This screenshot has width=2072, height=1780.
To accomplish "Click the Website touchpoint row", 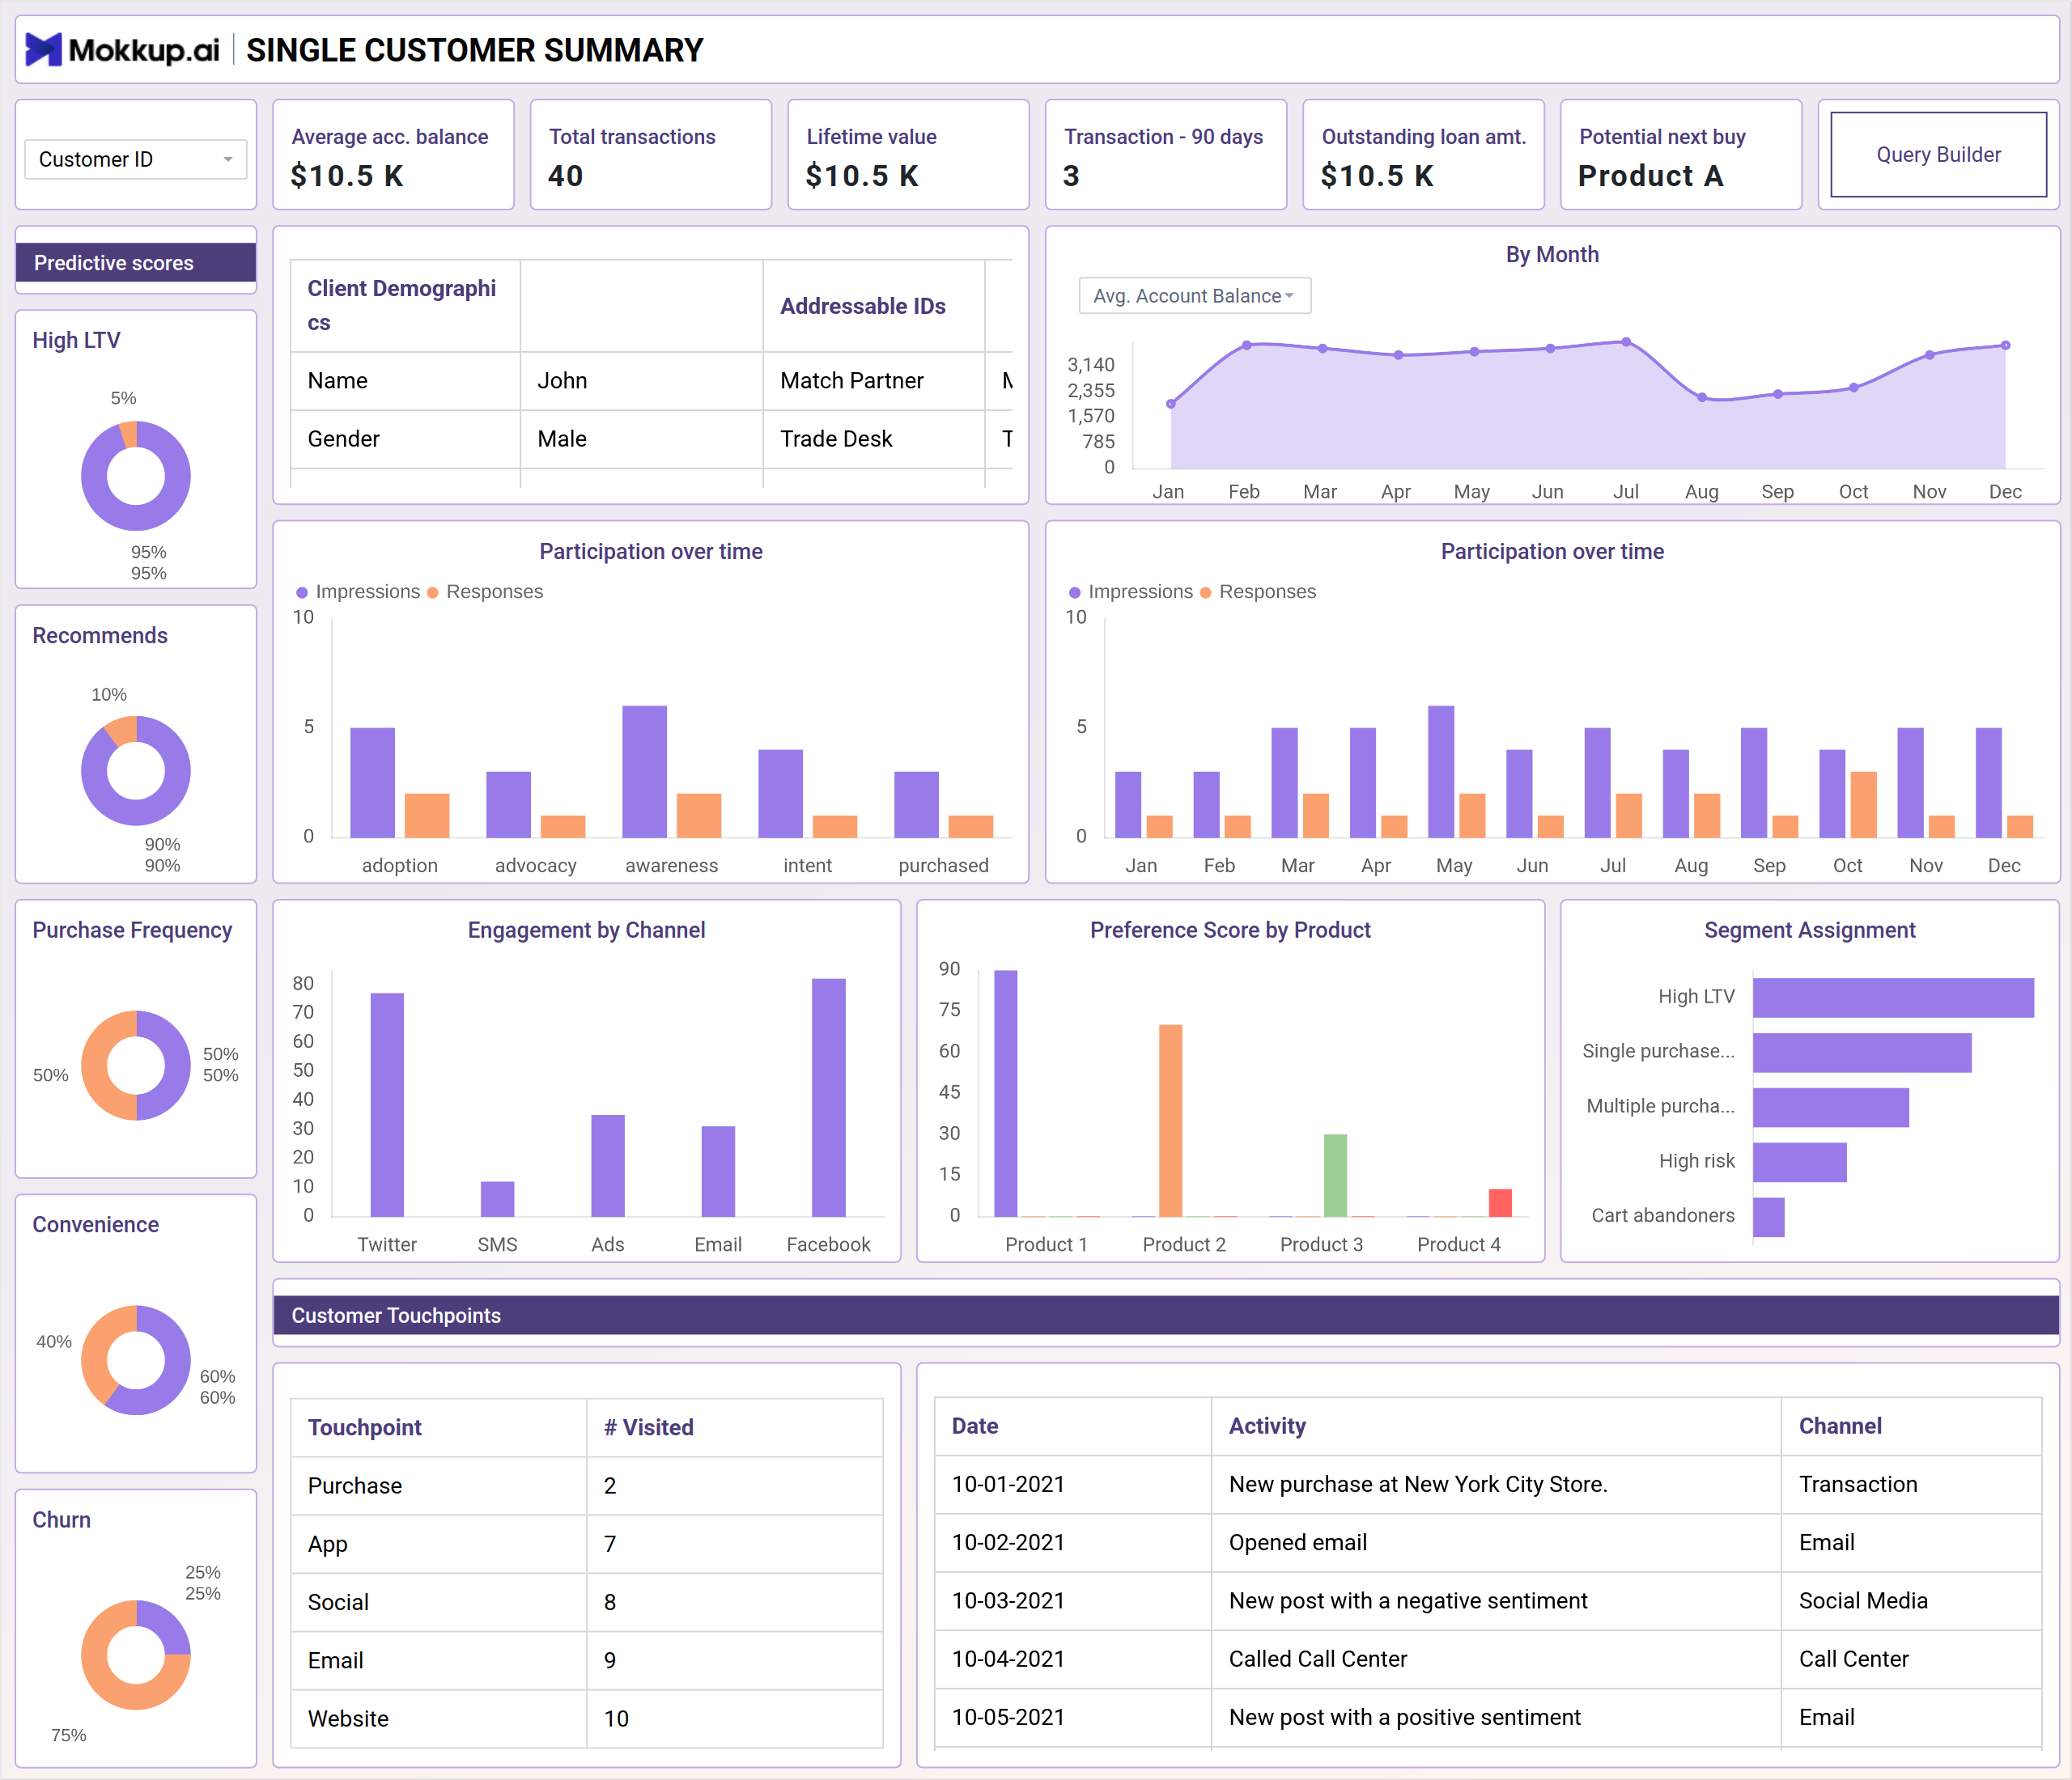I will pos(587,1718).
